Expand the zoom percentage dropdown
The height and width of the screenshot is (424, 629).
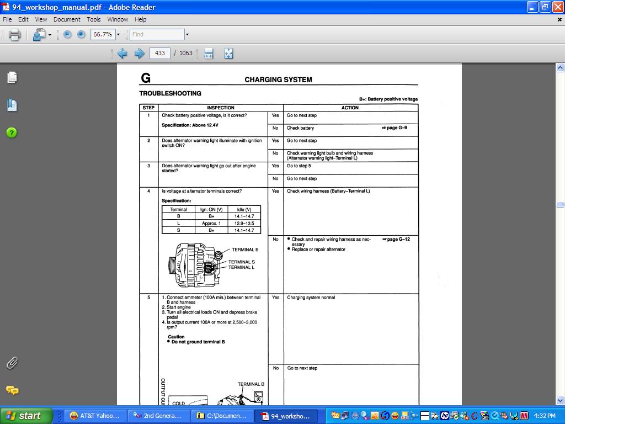click(118, 34)
